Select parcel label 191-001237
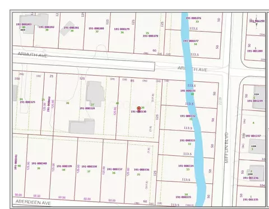Viewport: 269px width, 209px height. pyautogui.click(x=253, y=136)
